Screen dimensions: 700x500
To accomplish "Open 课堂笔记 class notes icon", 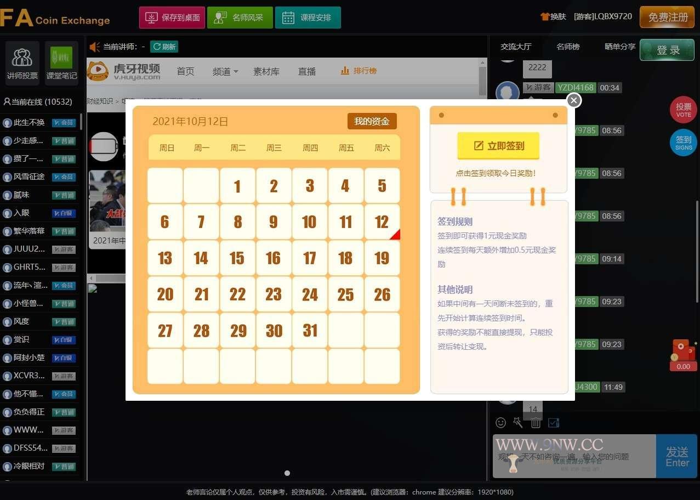I will pyautogui.click(x=61, y=63).
